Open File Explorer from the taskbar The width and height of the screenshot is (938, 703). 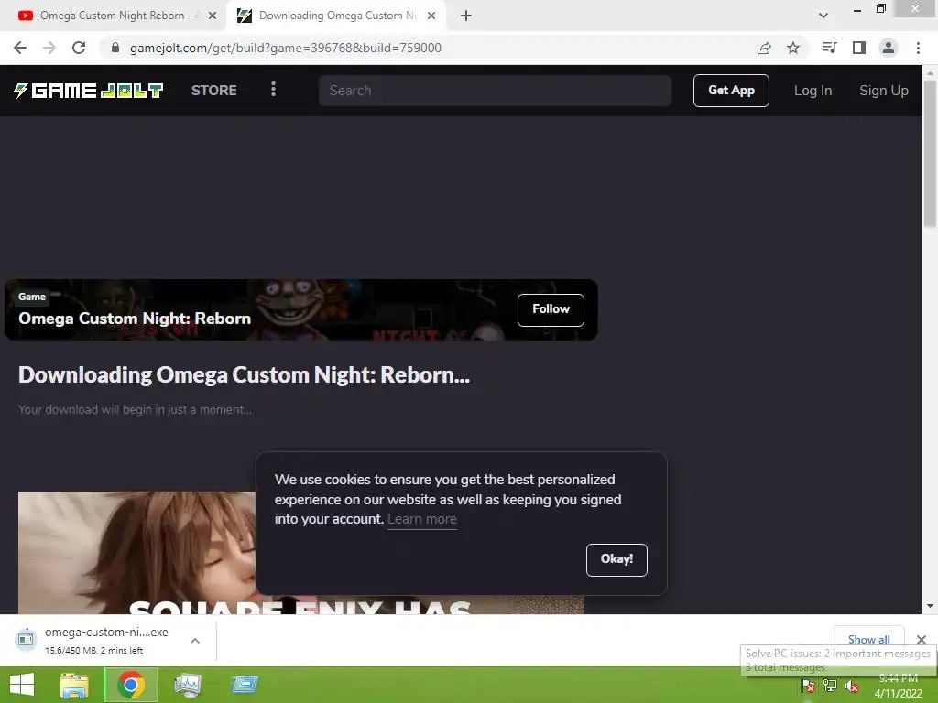pos(73,685)
